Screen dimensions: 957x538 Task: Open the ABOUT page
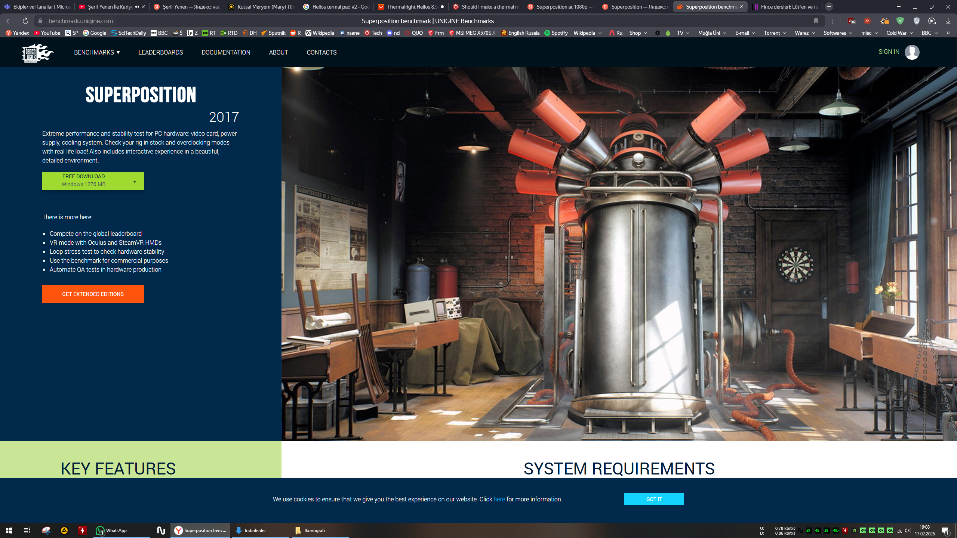tap(279, 52)
